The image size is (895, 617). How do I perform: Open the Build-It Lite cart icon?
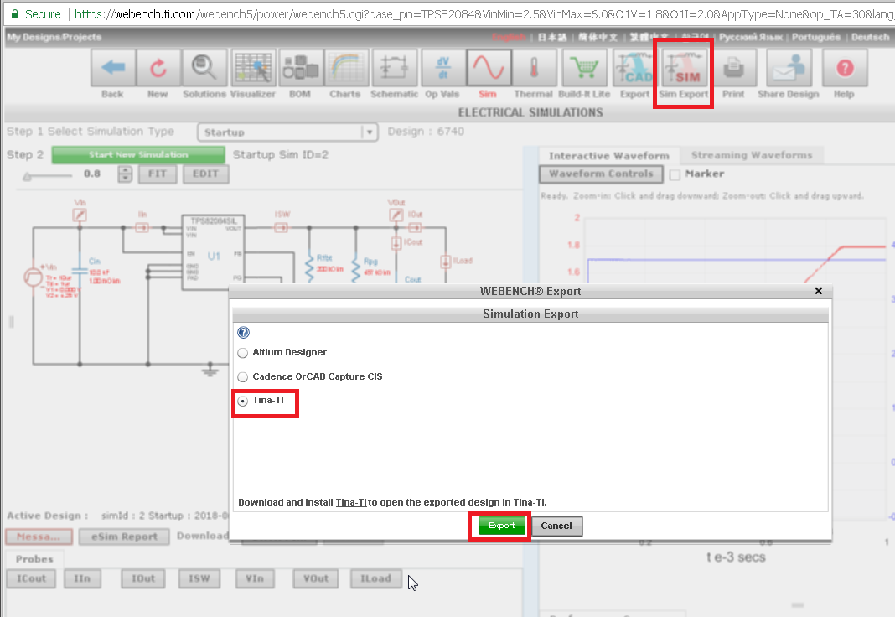(584, 68)
